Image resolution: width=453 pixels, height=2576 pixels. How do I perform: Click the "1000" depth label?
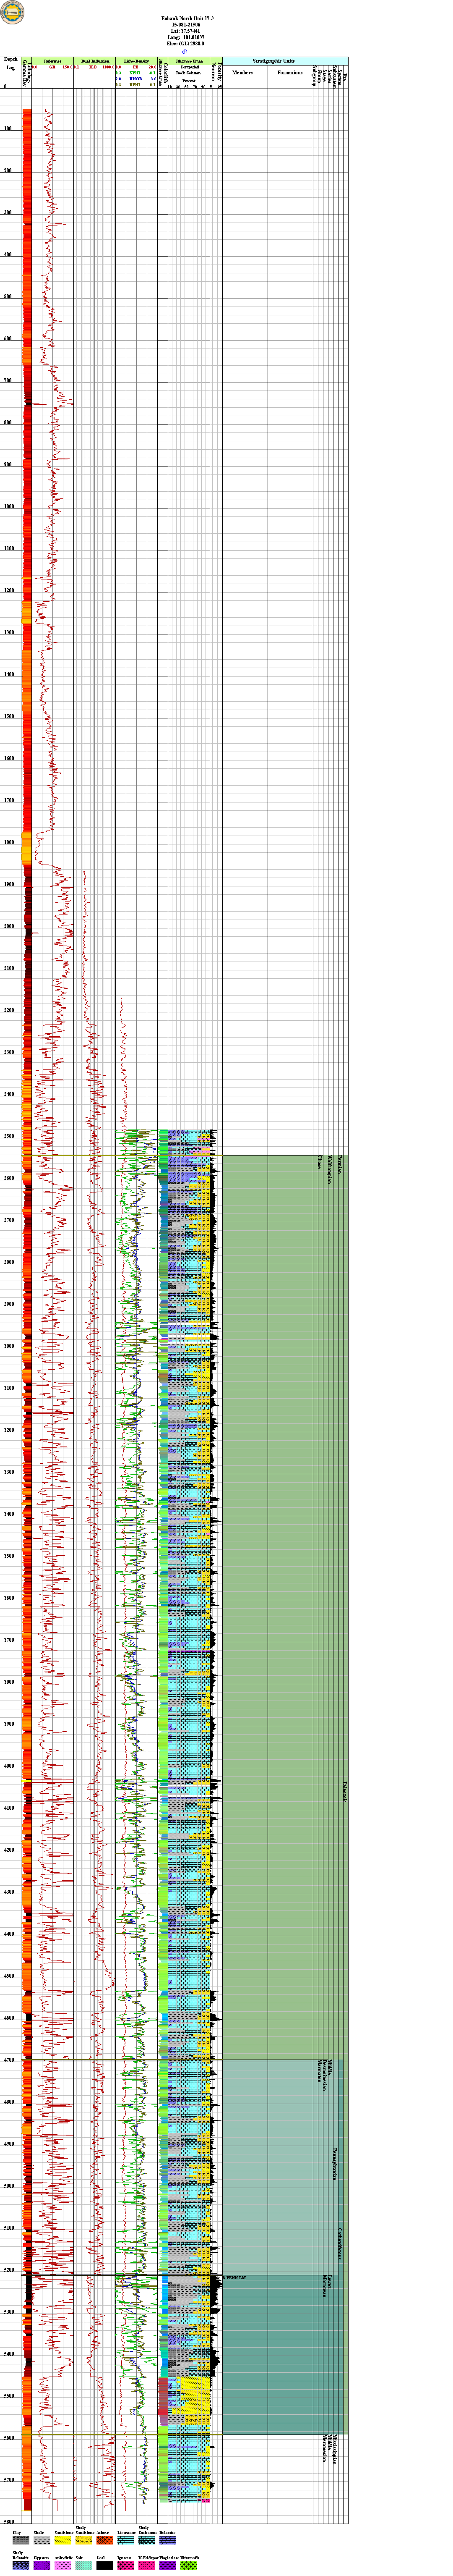click(8, 507)
